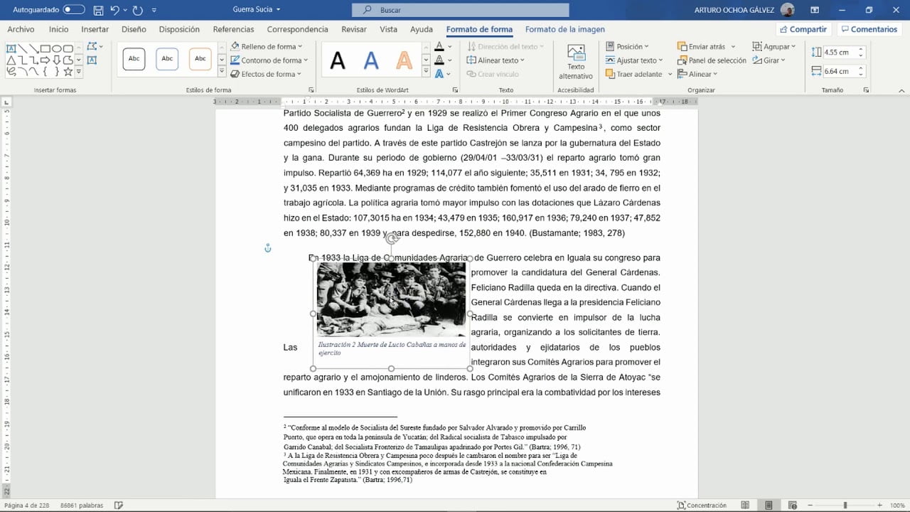The image size is (910, 512).
Task: Click the Texto alternativo button
Action: coord(576,63)
